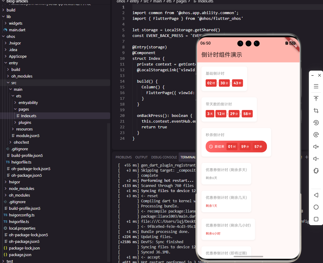Expand the resources folder
The image size is (323, 263).
(x=13, y=129)
